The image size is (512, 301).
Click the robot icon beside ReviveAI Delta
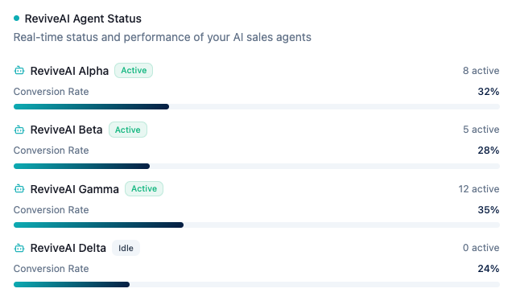click(x=19, y=248)
